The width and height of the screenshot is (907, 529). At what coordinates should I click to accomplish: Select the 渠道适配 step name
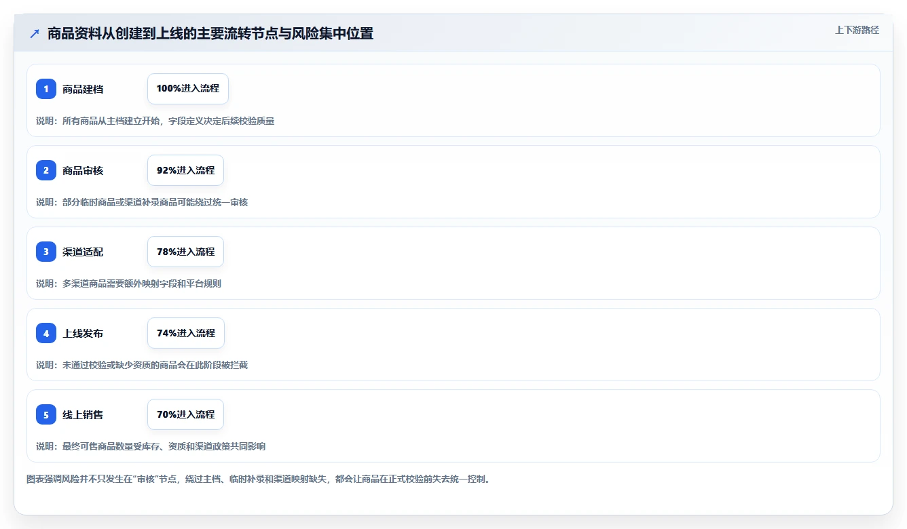(83, 252)
